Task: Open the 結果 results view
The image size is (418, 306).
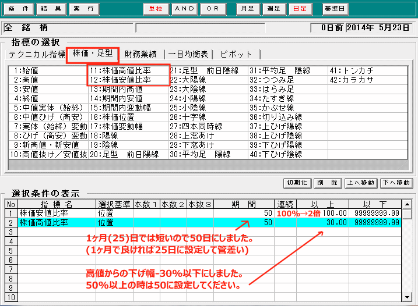Action: [x=52, y=9]
